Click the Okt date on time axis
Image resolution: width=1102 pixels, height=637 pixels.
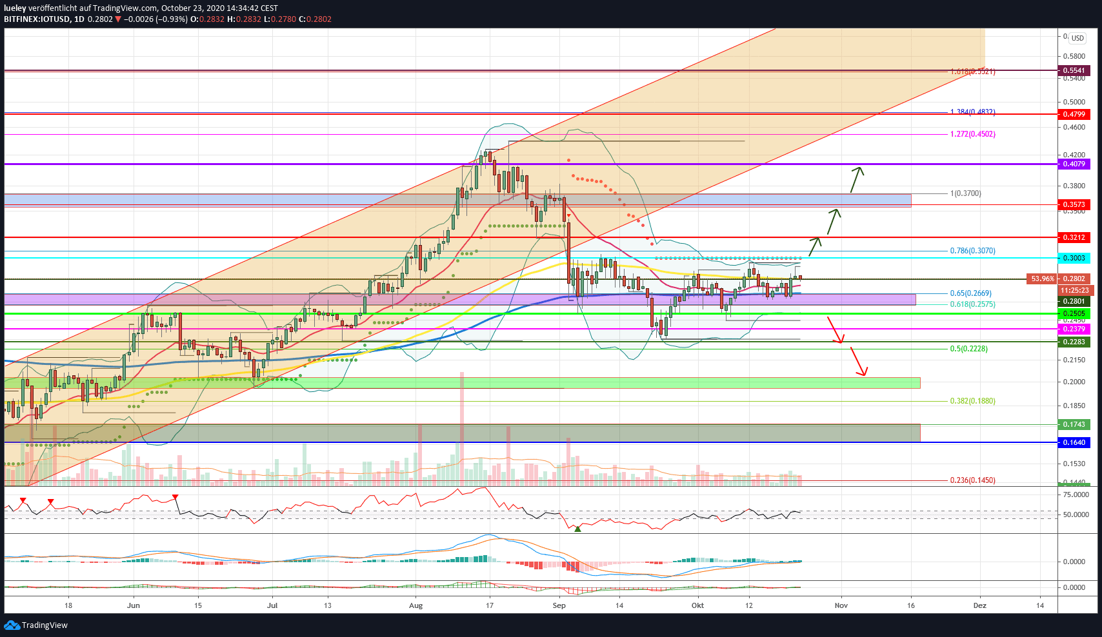[x=697, y=605]
